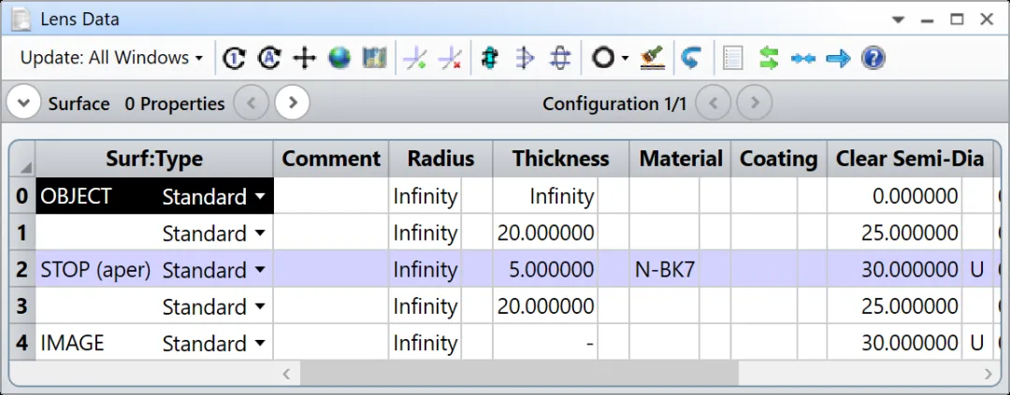Screen dimensions: 1010x395
Task: Click the Thickness column header
Action: pos(560,159)
